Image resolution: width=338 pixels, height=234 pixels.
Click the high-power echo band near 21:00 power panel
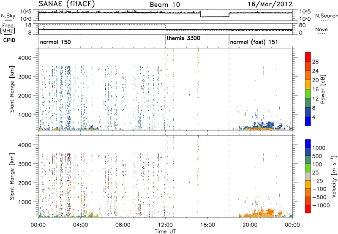click(x=260, y=128)
